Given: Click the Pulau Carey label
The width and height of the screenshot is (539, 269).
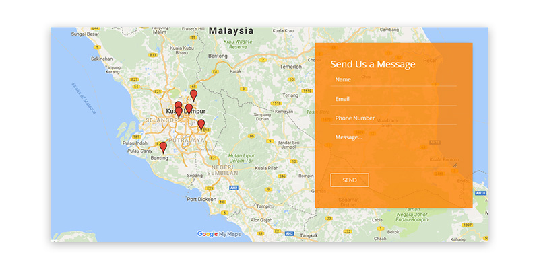Looking at the screenshot, I should tap(139, 151).
